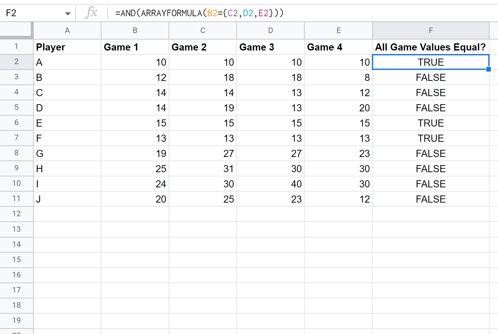Select column F header
Viewport: 498px width, 334px height.
pyautogui.click(x=431, y=30)
